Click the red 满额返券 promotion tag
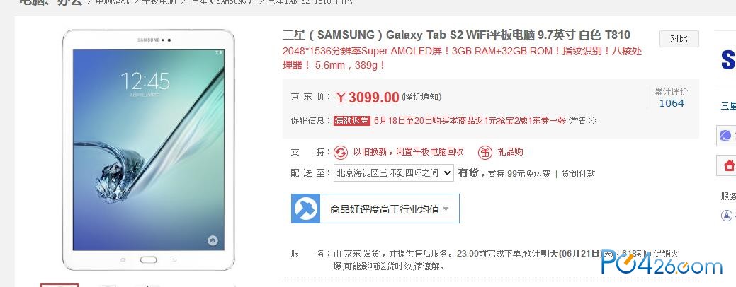 pos(352,121)
